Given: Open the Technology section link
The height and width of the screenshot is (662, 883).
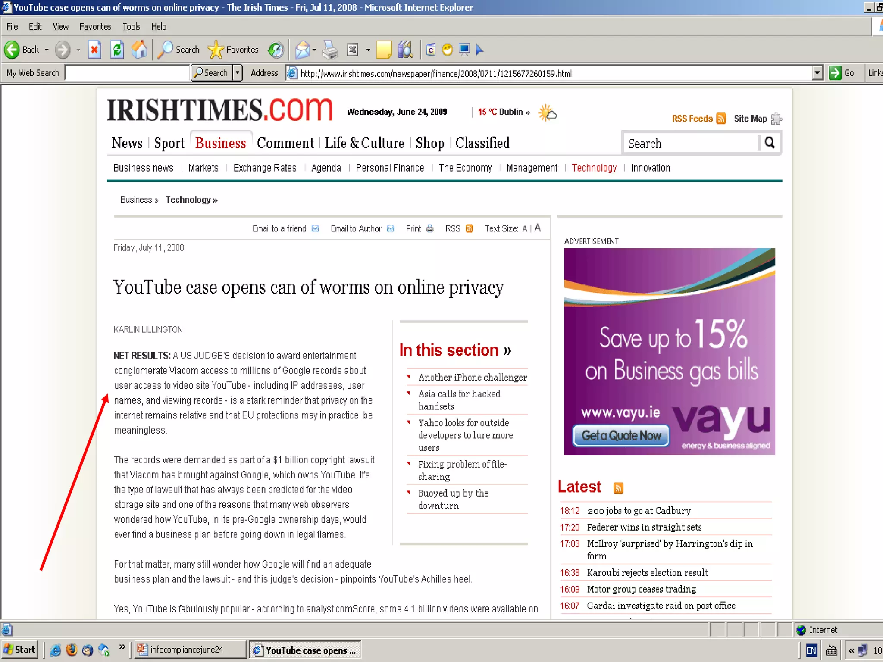Looking at the screenshot, I should coord(594,168).
